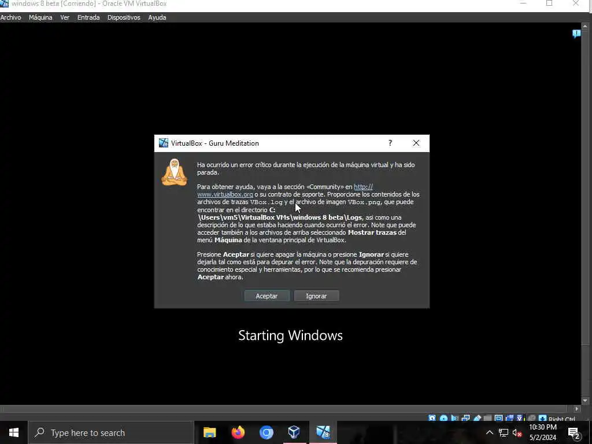Open the www.virtualbox.org link
Viewport: 592px width, 444px height.
(225, 194)
